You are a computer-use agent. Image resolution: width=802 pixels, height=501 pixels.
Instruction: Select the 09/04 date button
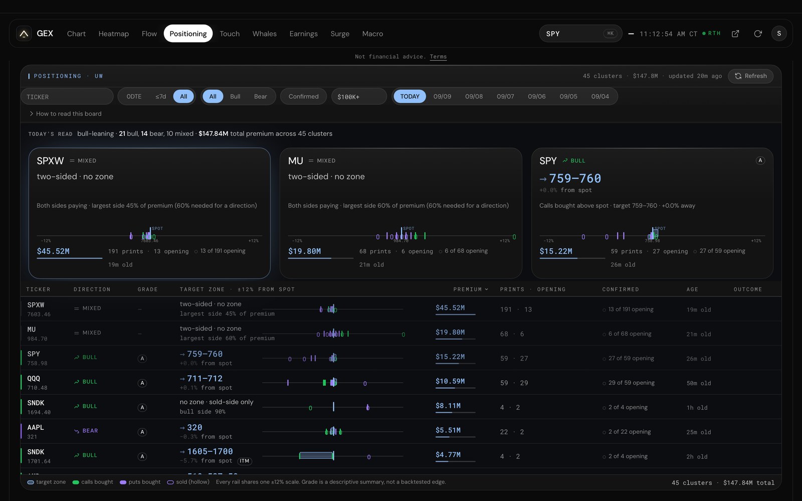(x=600, y=96)
